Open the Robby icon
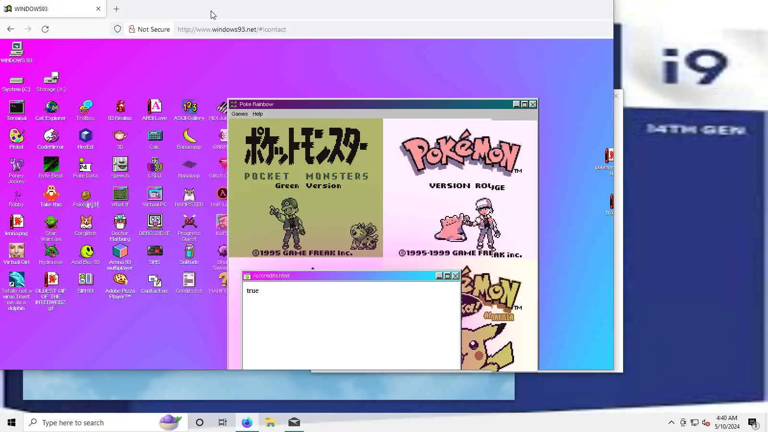The height and width of the screenshot is (432, 768). coord(16,197)
